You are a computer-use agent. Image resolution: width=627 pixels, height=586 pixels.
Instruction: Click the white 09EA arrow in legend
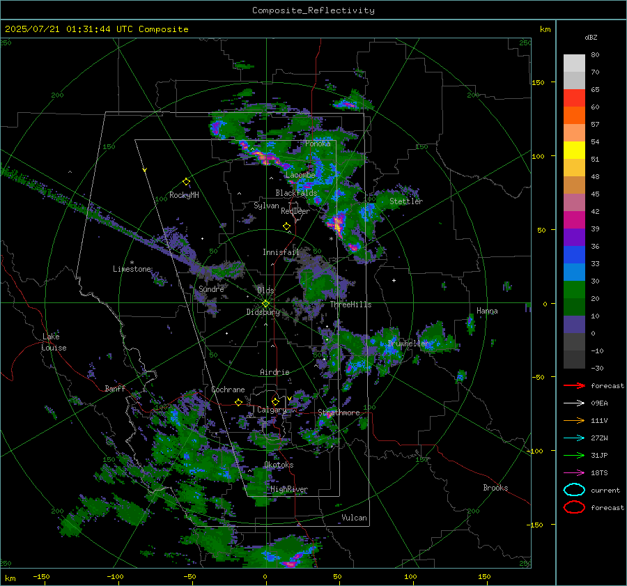[574, 403]
